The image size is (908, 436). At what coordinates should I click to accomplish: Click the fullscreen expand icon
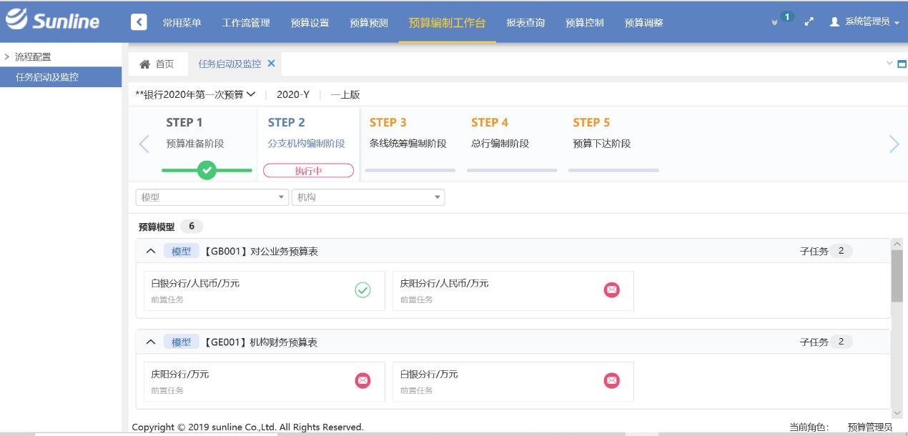coord(809,22)
